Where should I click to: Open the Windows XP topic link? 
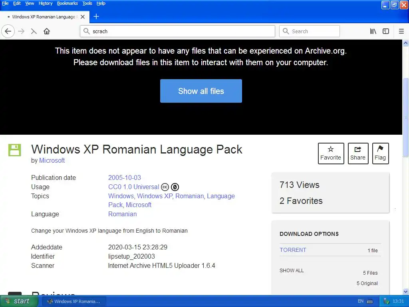tap(155, 196)
